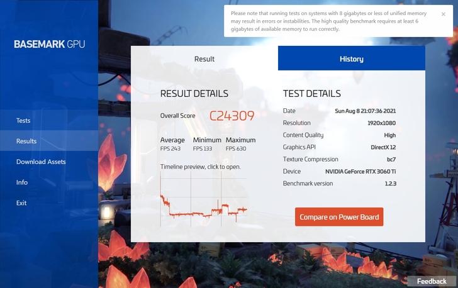This screenshot has width=458, height=288.
Task: Open the Tests section in sidebar
Action: coord(49,120)
